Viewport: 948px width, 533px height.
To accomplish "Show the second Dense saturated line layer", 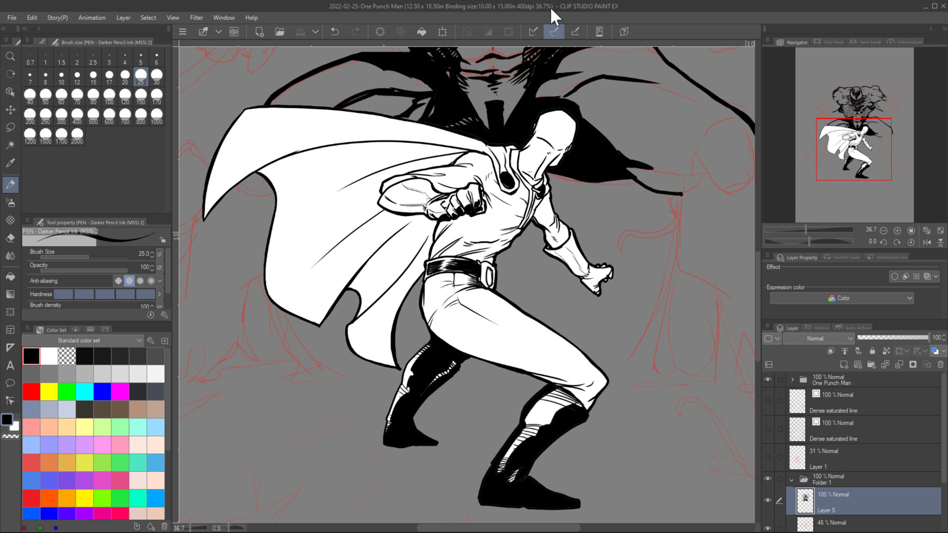I will click(x=768, y=429).
